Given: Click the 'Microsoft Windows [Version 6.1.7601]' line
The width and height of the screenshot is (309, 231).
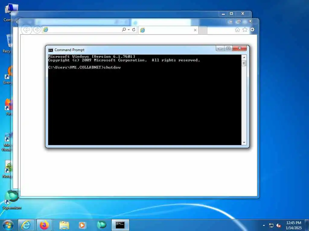Looking at the screenshot, I should tap(92, 57).
